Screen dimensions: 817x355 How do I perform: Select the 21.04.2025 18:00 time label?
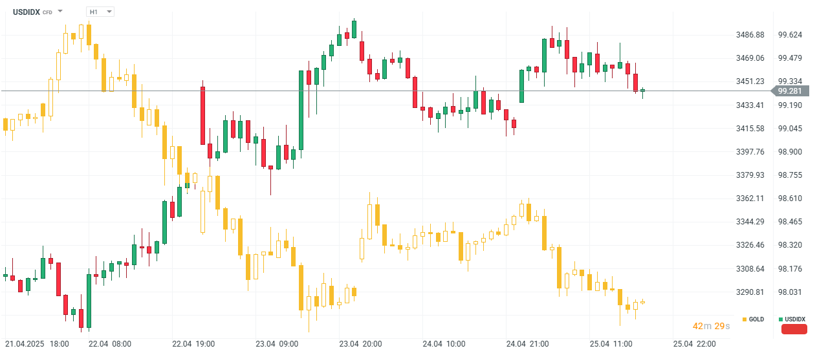(37, 343)
